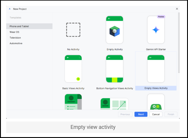Screen dimensions: 188x138
Task: Click the Jetpack Compose cube icon
Action: [x=115, y=31]
